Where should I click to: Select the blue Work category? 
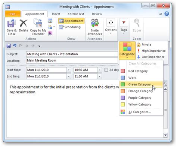coord(141,78)
